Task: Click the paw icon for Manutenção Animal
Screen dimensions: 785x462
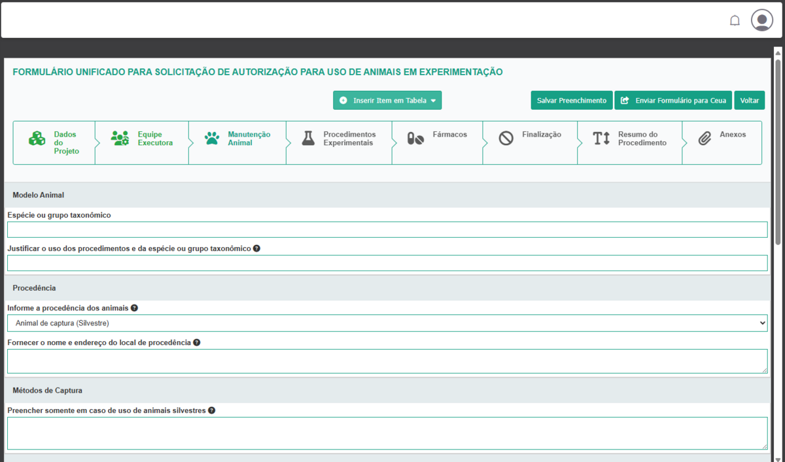Action: coord(212,139)
